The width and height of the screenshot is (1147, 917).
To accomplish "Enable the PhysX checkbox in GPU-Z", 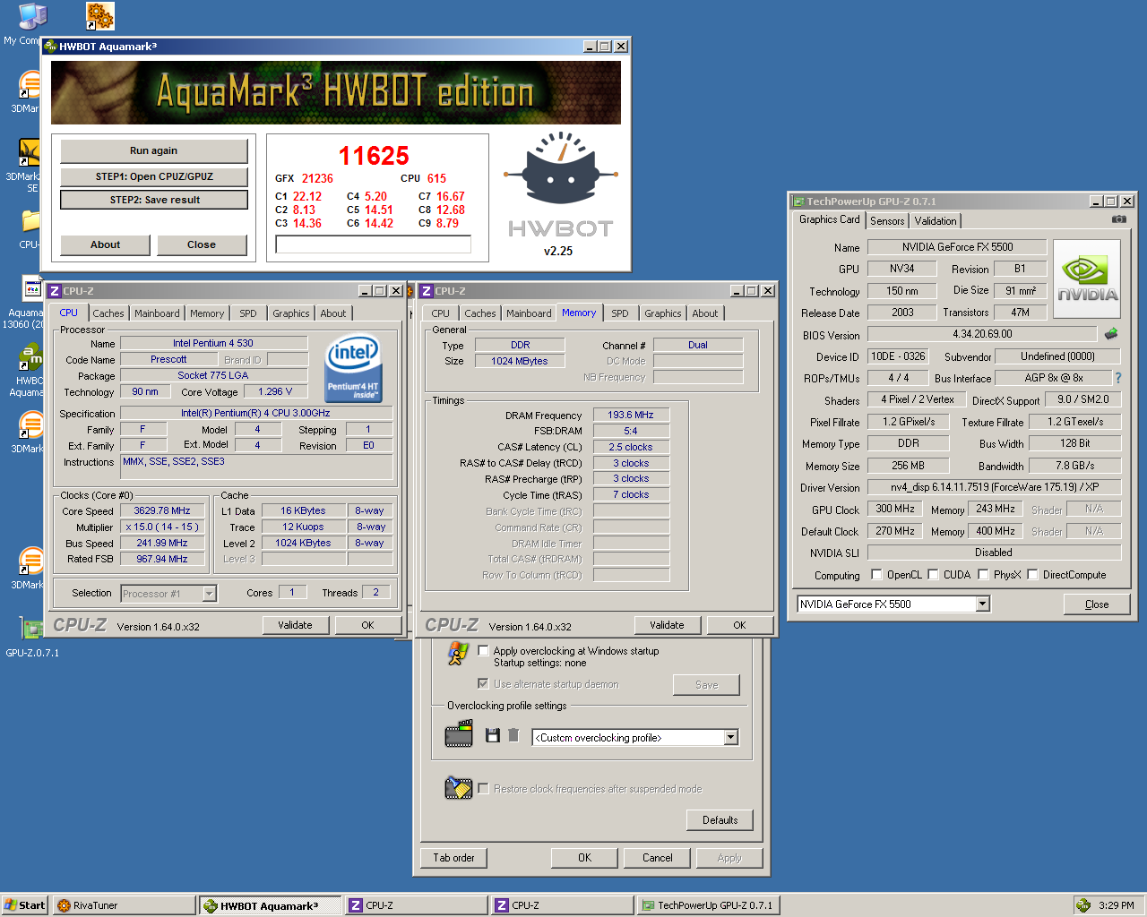I will point(983,575).
